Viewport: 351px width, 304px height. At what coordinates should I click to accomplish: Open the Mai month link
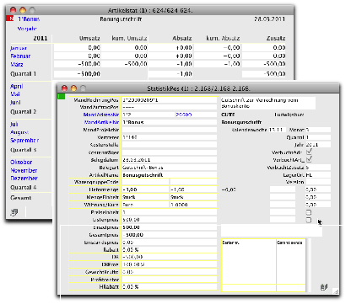pos(15,94)
